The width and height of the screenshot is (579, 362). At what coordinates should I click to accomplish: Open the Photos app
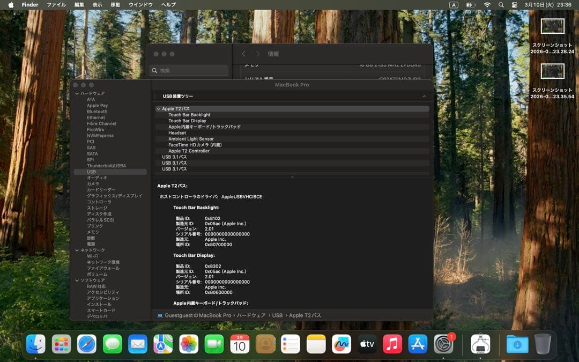pyautogui.click(x=189, y=344)
